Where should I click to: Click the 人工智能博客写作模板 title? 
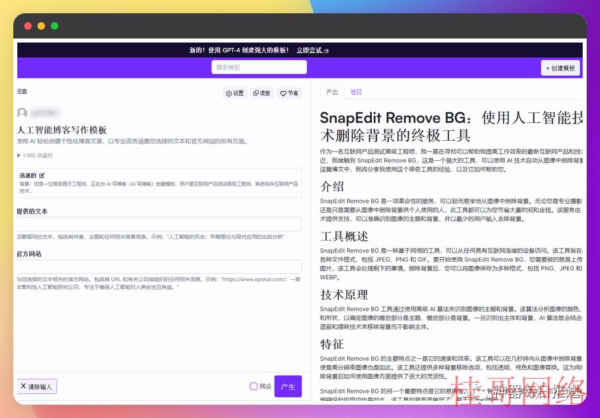62,130
